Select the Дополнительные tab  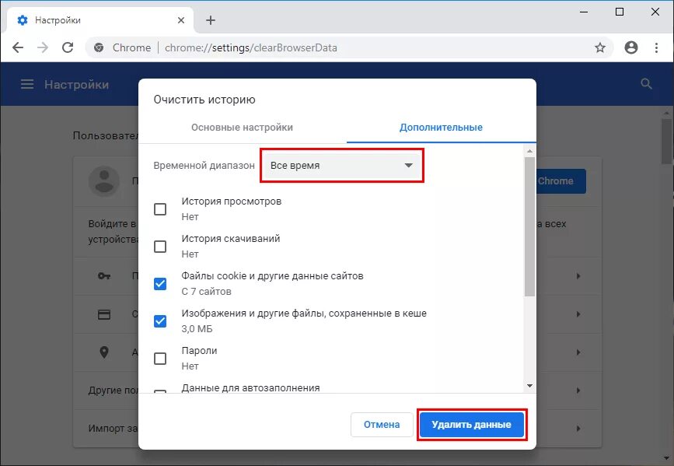click(441, 128)
